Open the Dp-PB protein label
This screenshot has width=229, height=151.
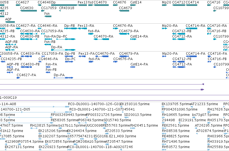(x=70, y=54)
